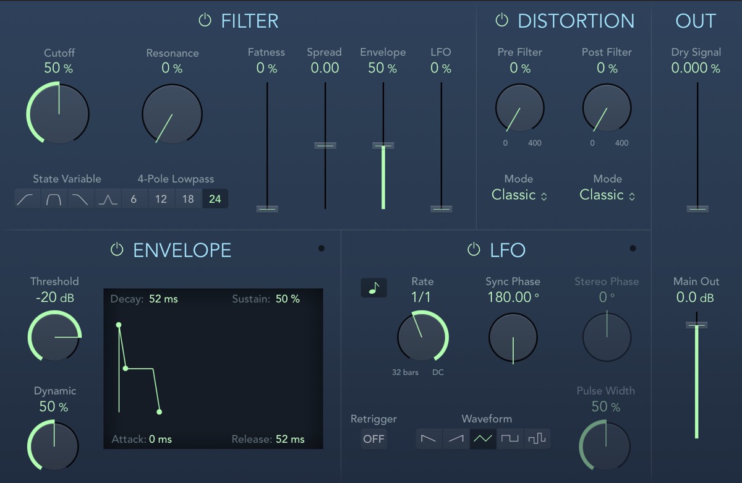Click the note sync icon near Rate

coord(373,288)
